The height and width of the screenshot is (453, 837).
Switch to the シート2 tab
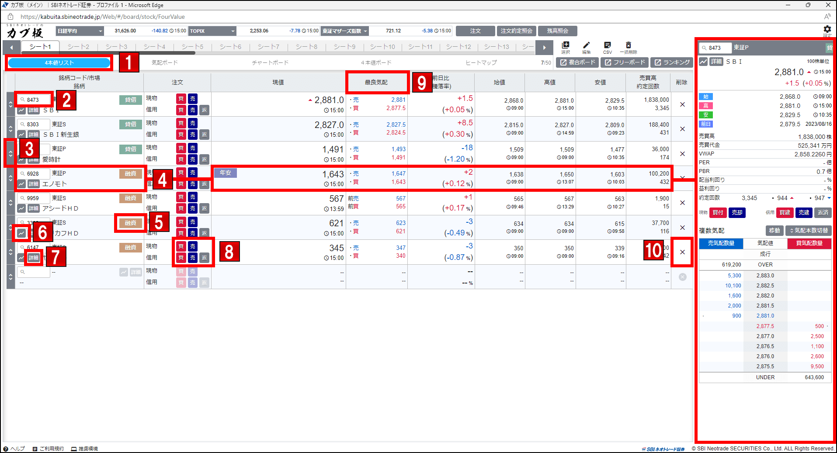[x=78, y=47]
